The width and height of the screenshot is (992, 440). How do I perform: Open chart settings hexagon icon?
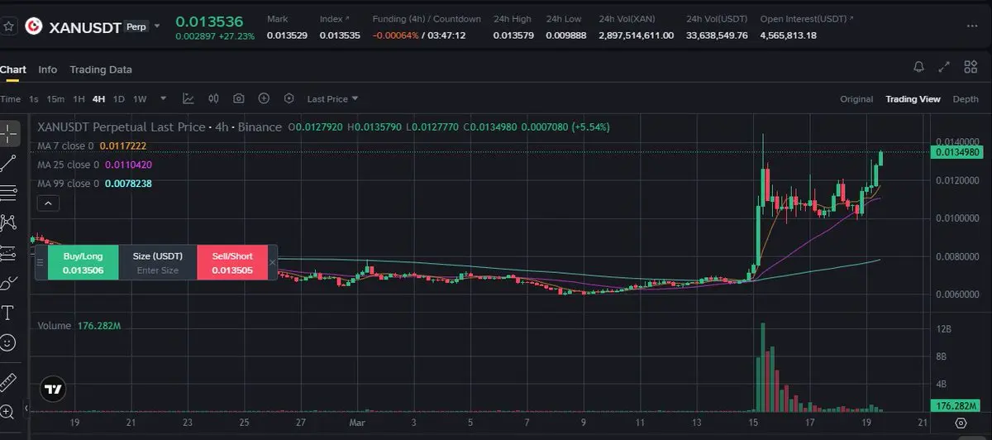(x=289, y=98)
